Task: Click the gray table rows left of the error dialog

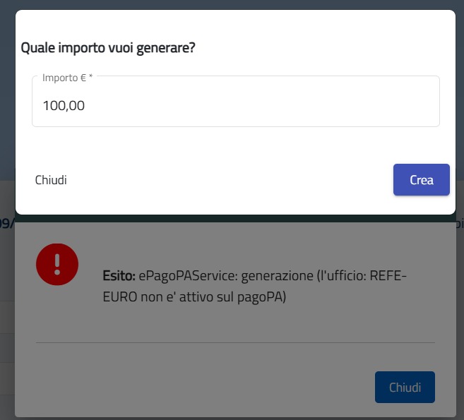Action: [7, 347]
